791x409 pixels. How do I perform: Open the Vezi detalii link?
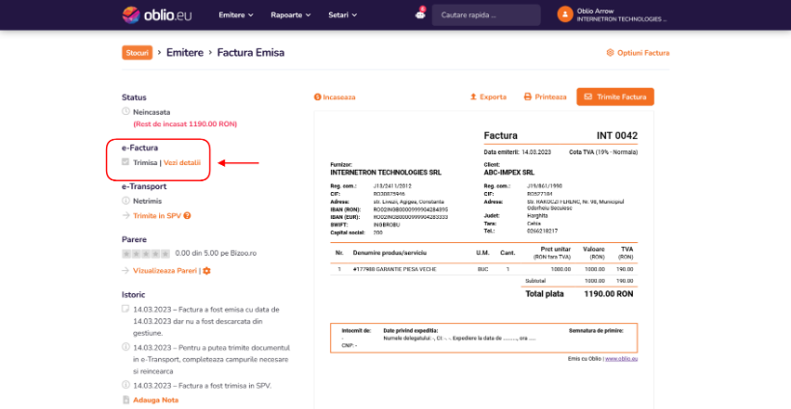click(181, 163)
